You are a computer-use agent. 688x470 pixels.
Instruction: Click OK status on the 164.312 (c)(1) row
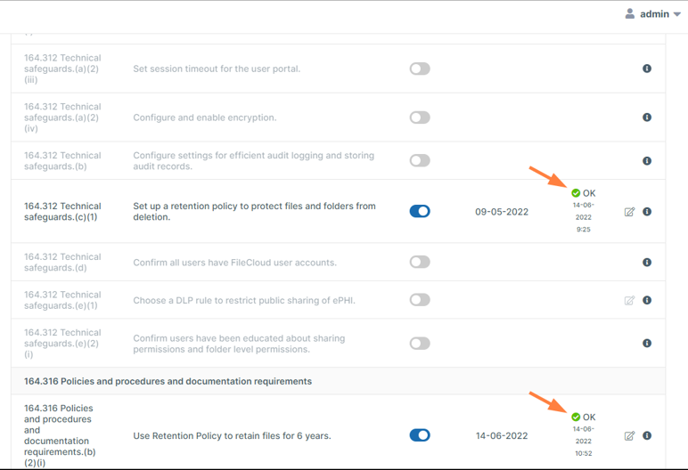584,193
